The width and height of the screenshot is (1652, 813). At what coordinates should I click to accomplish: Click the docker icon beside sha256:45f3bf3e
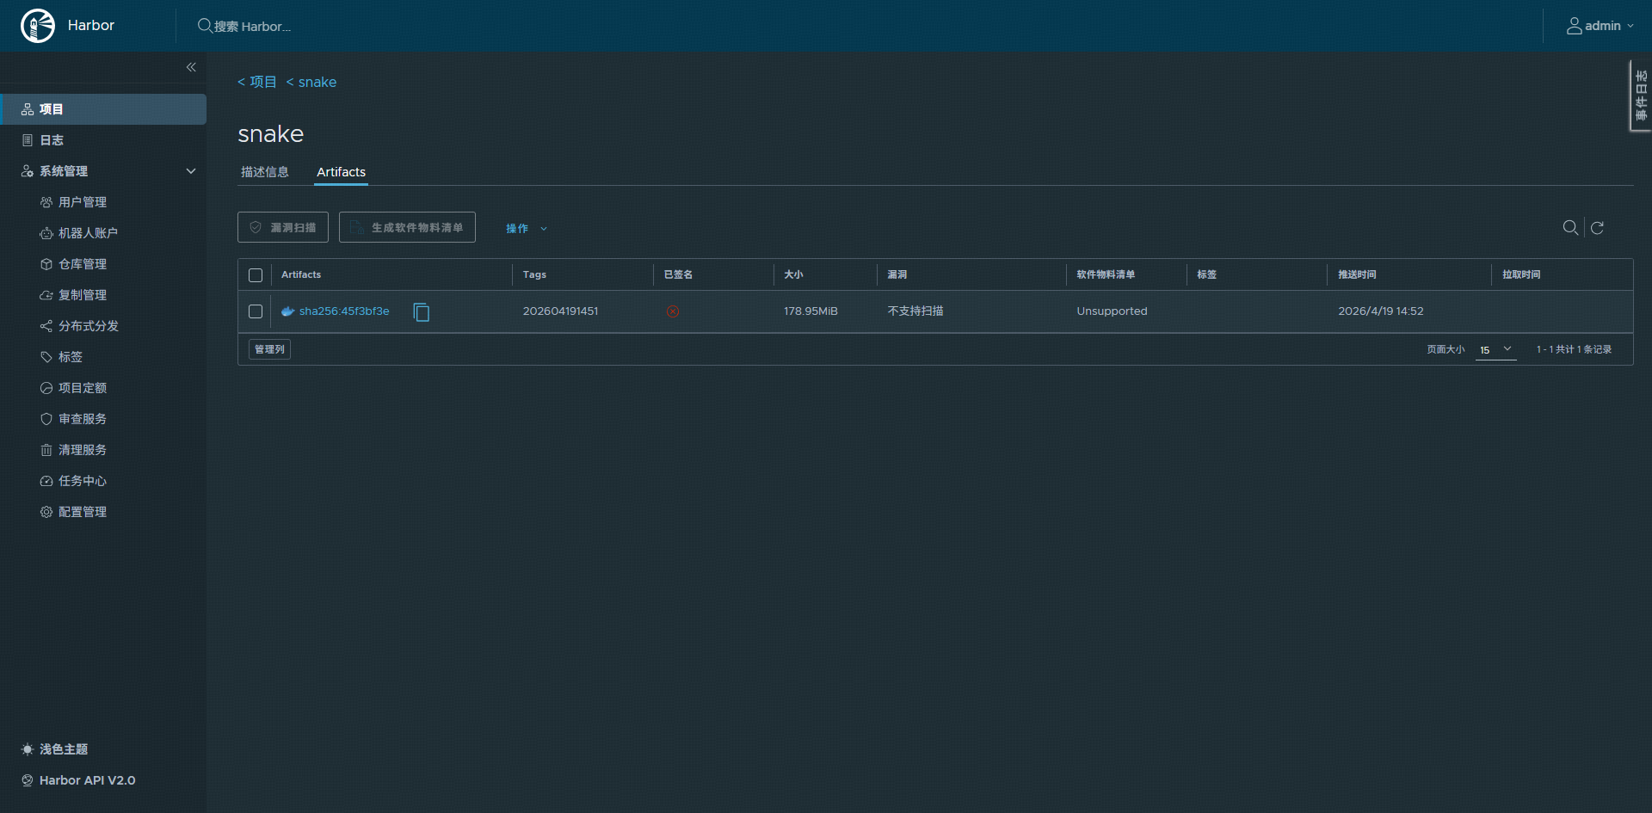tap(288, 311)
